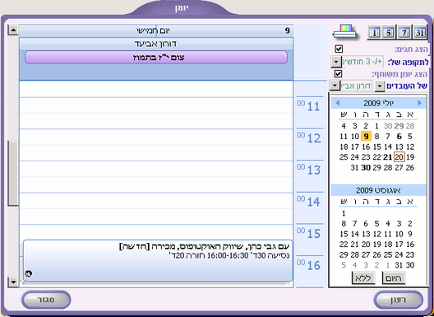Click the אוגוסט 2009 month header
434x317 pixels.
[x=378, y=190]
